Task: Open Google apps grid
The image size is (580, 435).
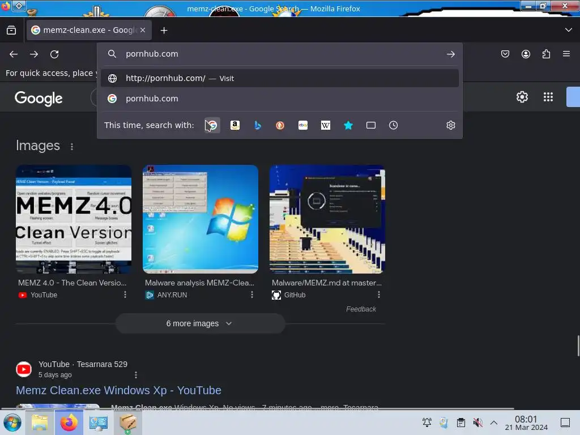Action: click(x=548, y=97)
